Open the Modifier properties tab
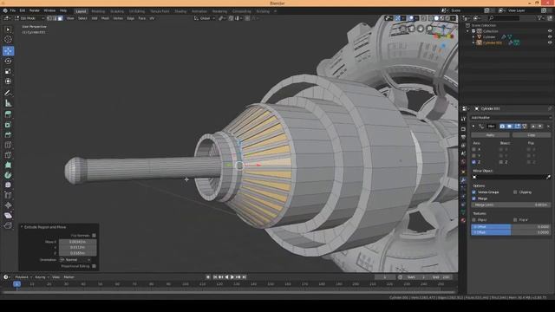The height and width of the screenshot is (312, 555). (x=463, y=180)
